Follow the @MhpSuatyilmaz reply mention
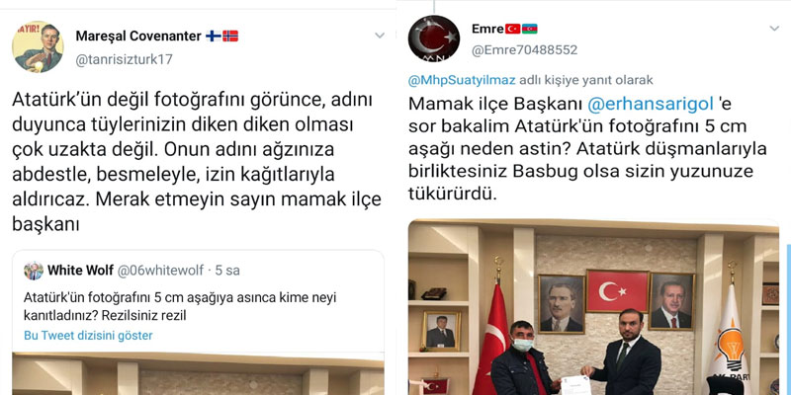This screenshot has height=395, width=791. tap(462, 80)
